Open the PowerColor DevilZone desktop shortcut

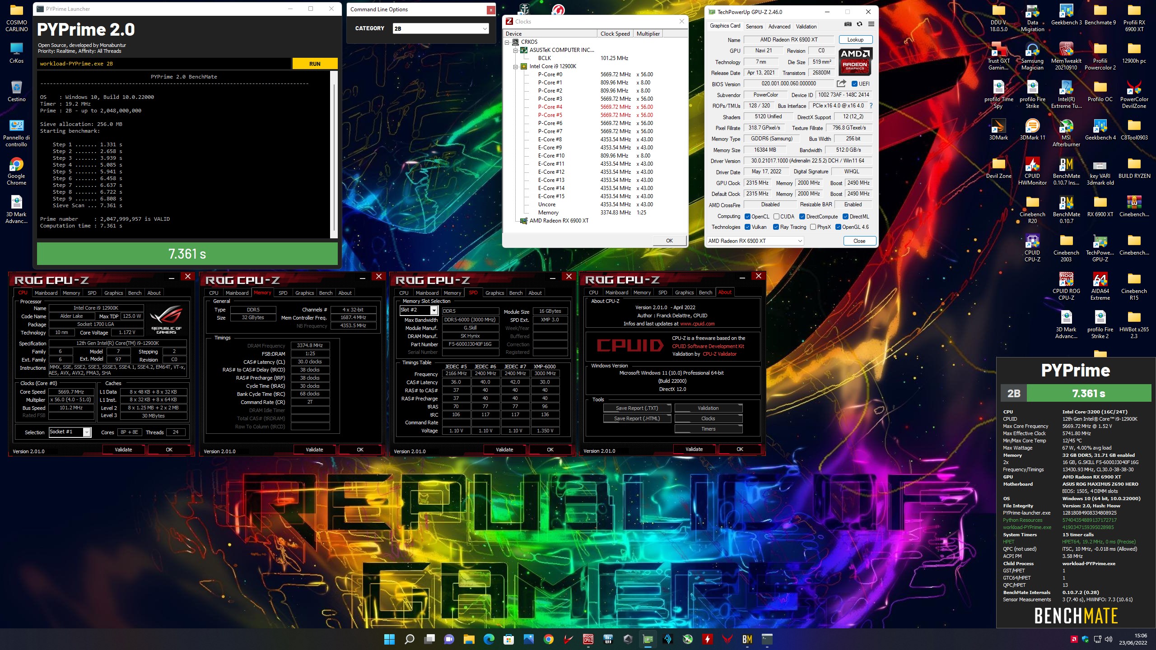(x=1134, y=94)
